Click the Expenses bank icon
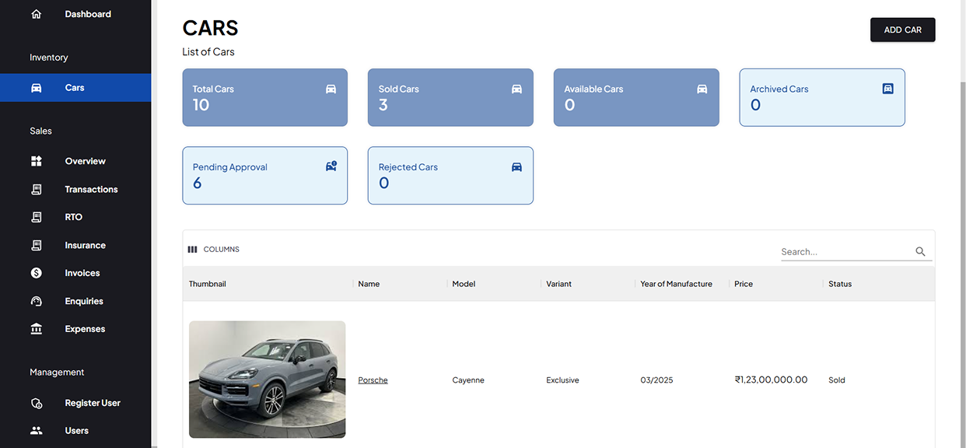966x448 pixels. tap(37, 329)
